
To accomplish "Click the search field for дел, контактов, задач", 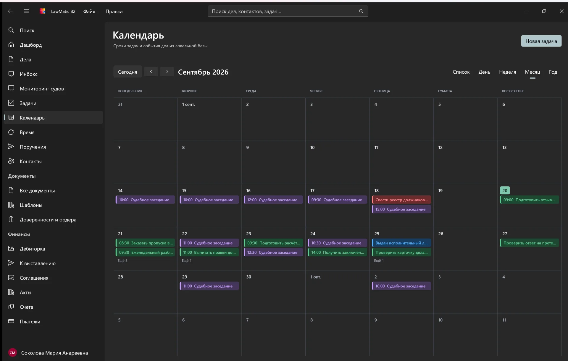I will pyautogui.click(x=288, y=11).
